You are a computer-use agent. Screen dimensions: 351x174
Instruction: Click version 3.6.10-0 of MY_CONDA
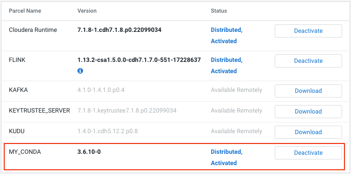[x=89, y=152]
